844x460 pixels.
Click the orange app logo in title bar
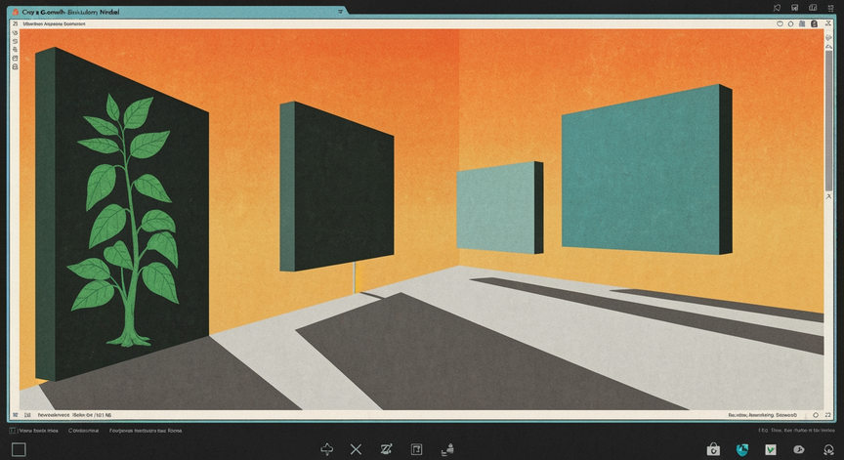pyautogui.click(x=16, y=12)
